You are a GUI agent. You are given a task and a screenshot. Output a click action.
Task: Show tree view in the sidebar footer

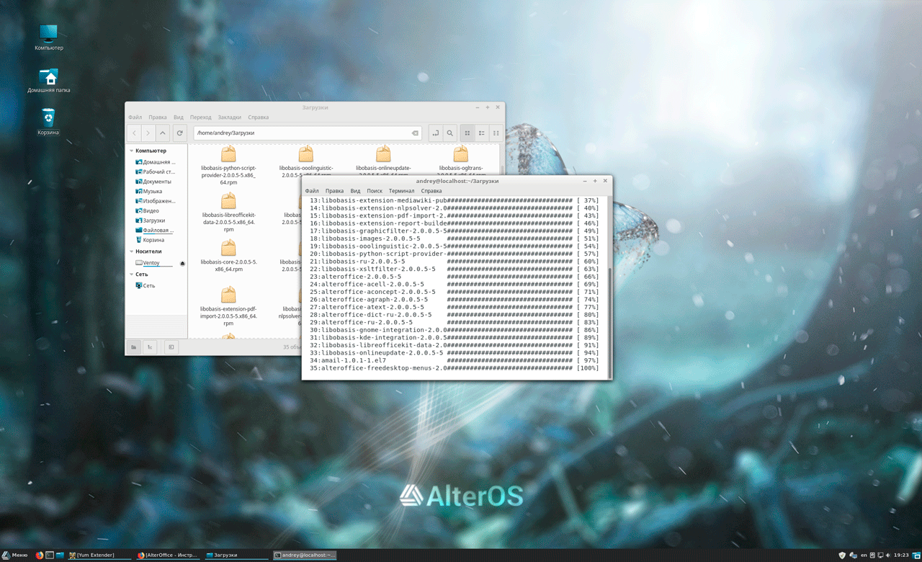tap(150, 347)
